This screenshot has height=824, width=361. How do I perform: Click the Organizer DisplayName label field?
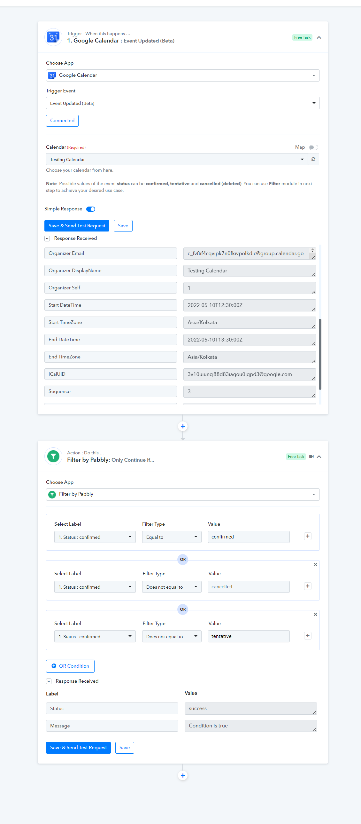111,271
